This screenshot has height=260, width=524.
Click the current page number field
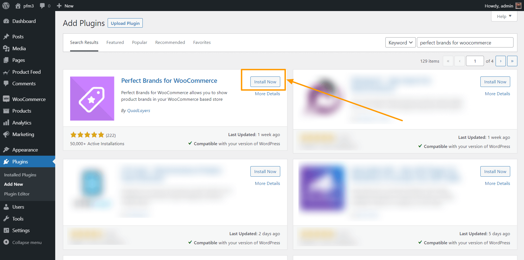475,61
